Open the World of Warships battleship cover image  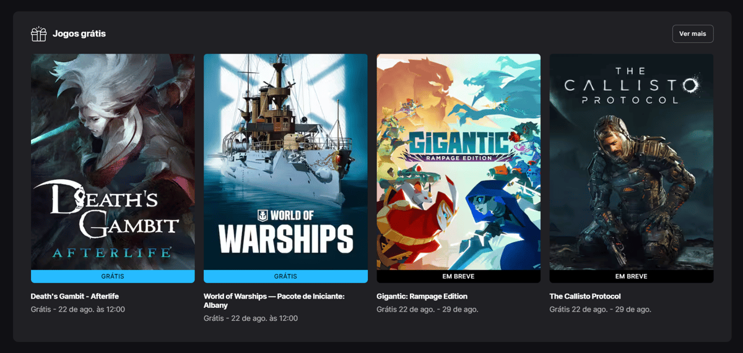pos(285,162)
